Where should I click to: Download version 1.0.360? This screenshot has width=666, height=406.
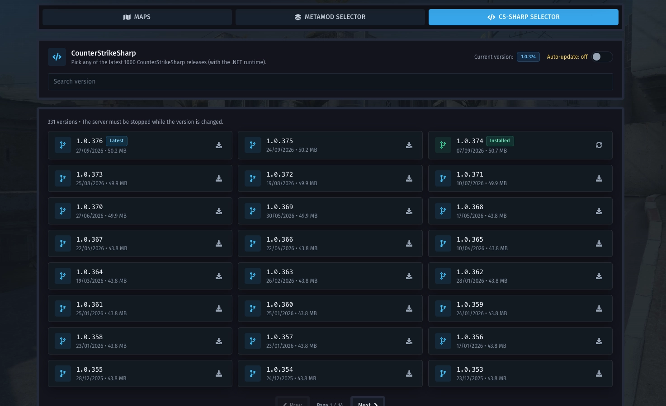pos(409,308)
